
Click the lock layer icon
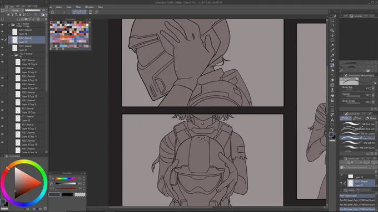pos(20,14)
